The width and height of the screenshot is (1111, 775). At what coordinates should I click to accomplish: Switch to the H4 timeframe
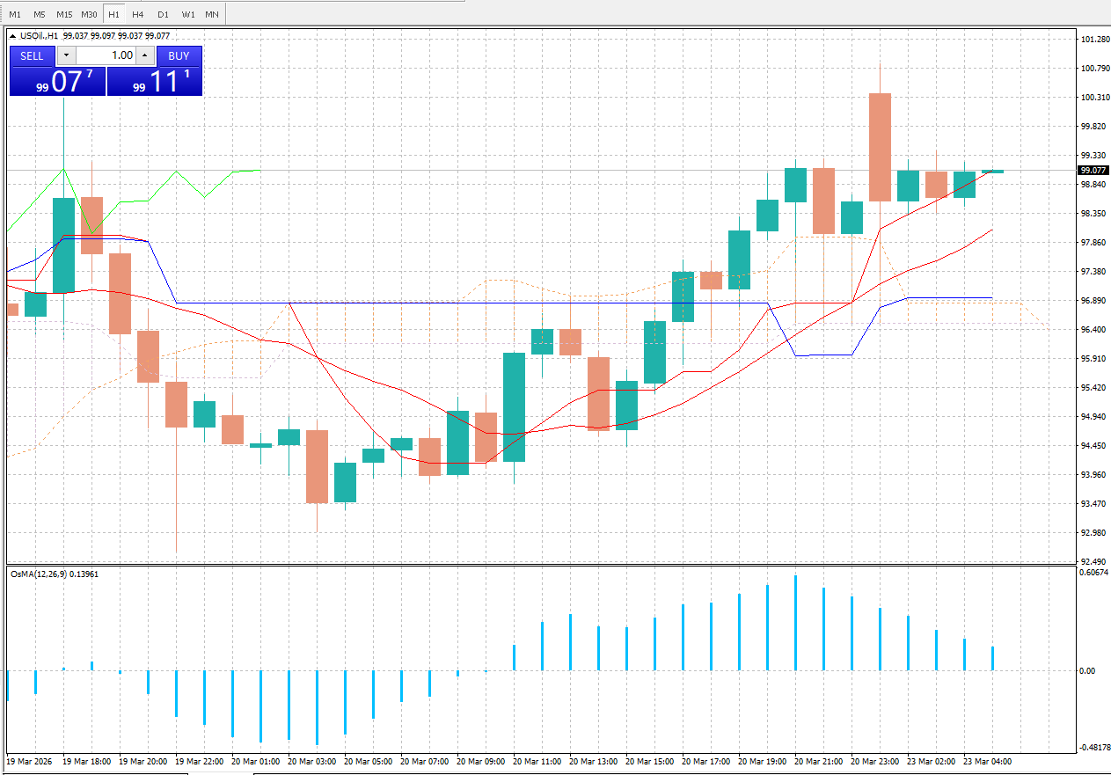point(138,14)
